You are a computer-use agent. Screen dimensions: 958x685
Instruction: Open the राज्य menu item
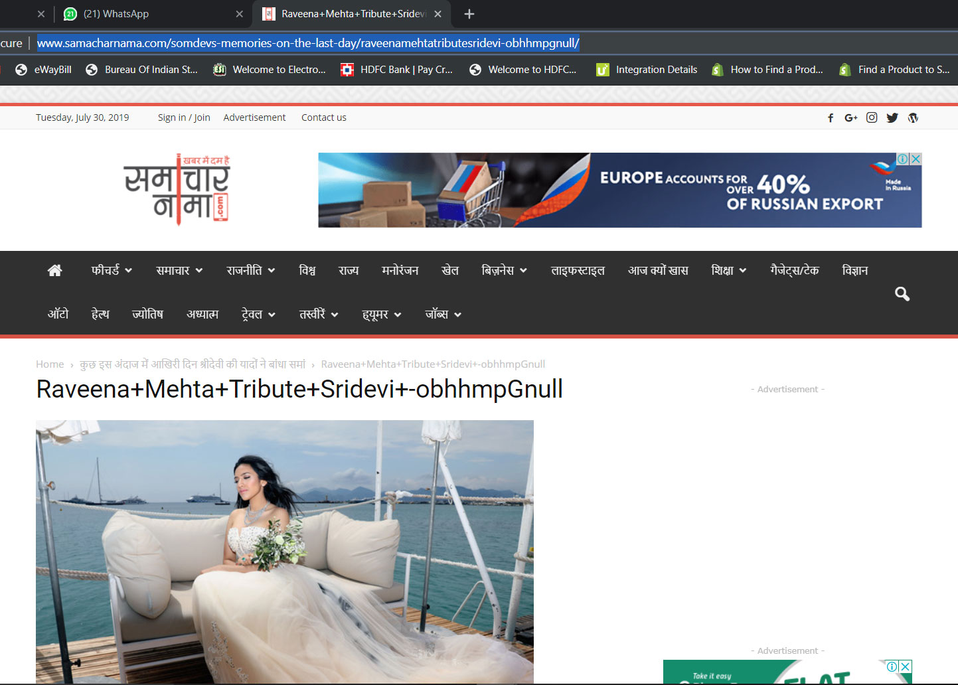pyautogui.click(x=349, y=270)
